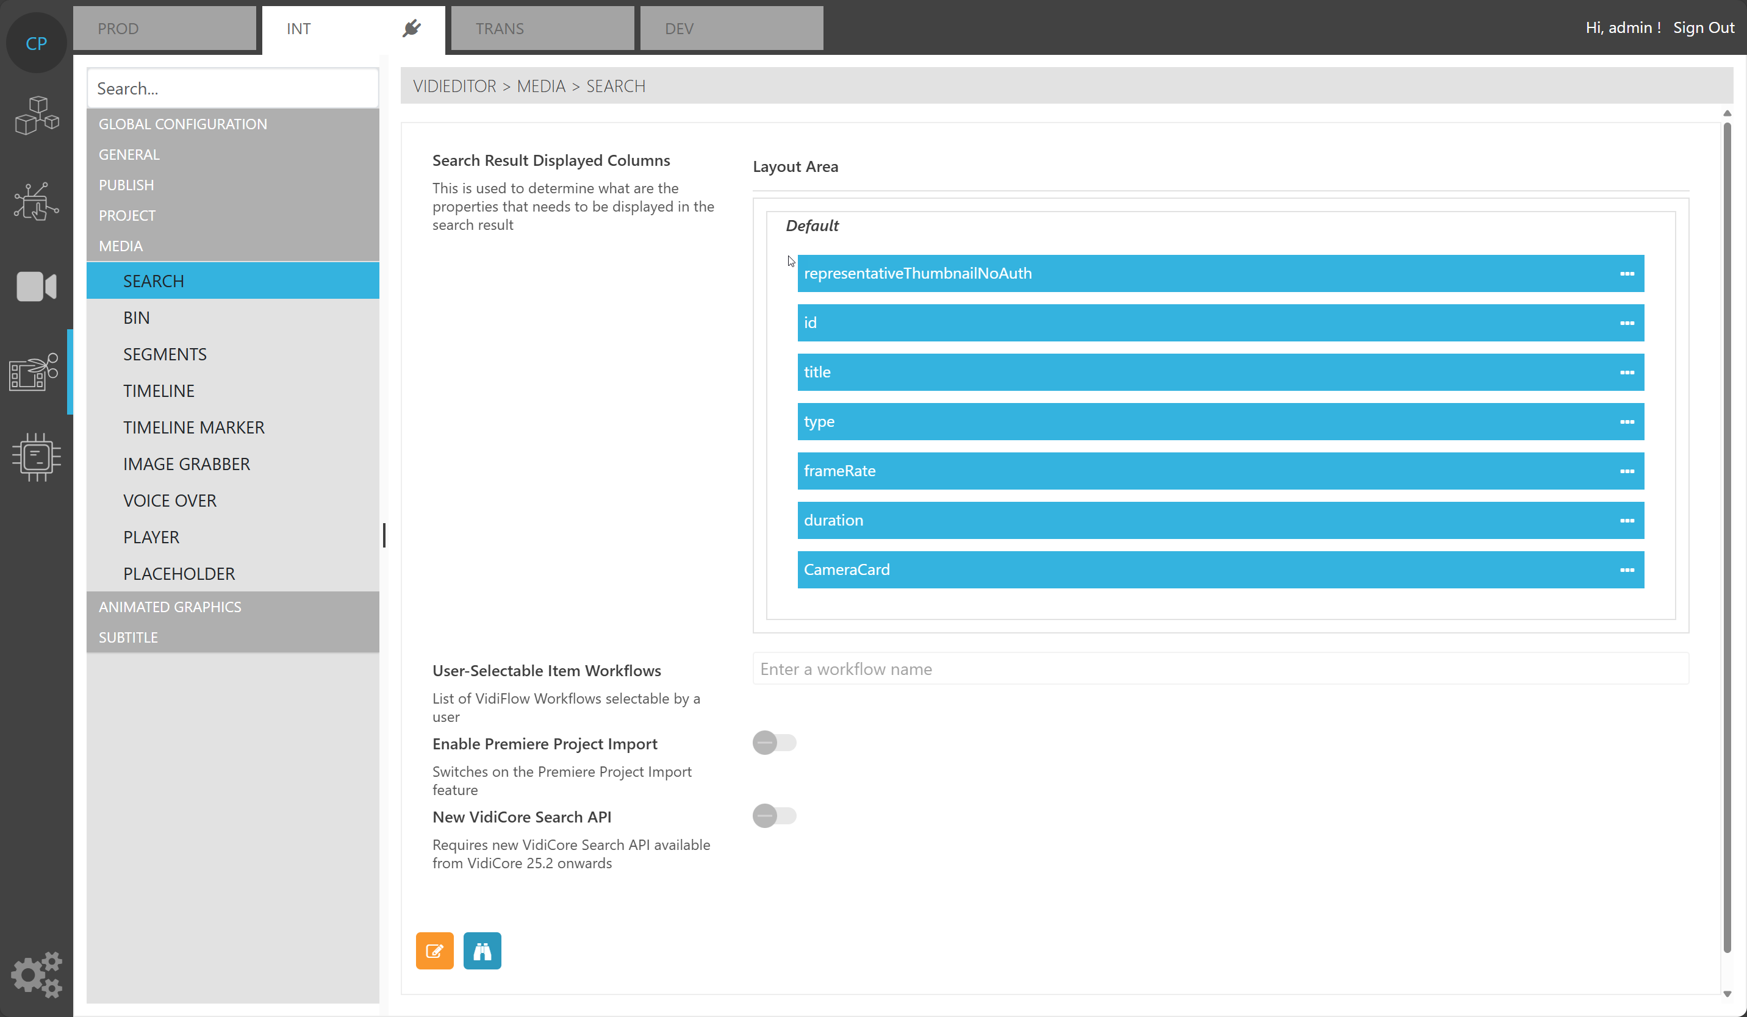Click the plug icon on INT tab
The height and width of the screenshot is (1017, 1747).
[412, 29]
